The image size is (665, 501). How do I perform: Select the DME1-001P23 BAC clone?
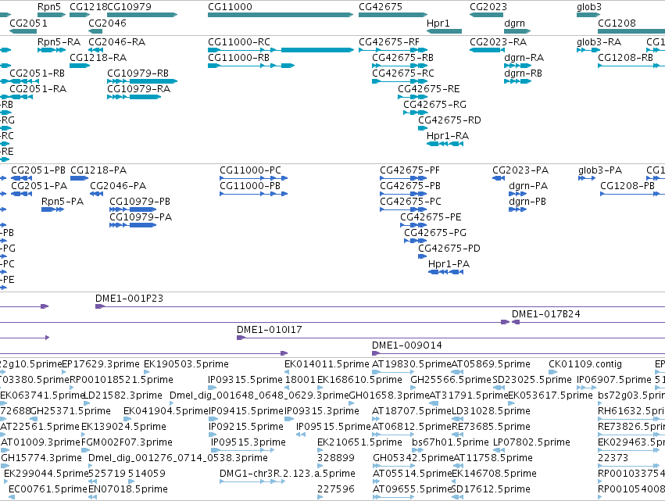[380, 306]
